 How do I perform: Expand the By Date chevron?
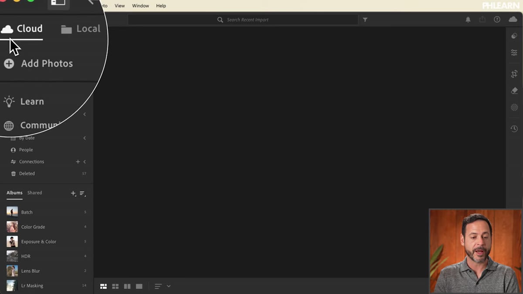tap(85, 138)
